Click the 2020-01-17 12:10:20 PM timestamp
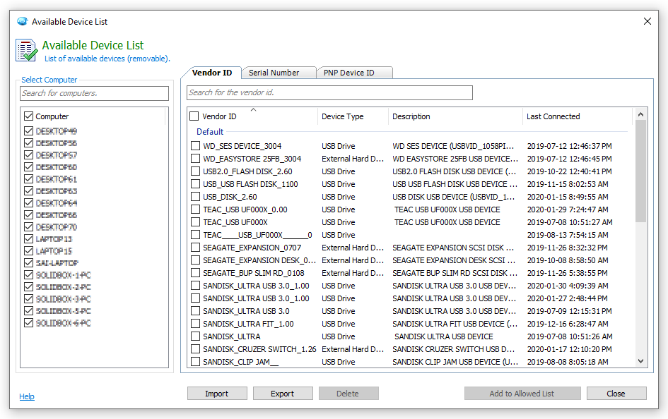 pos(569,349)
